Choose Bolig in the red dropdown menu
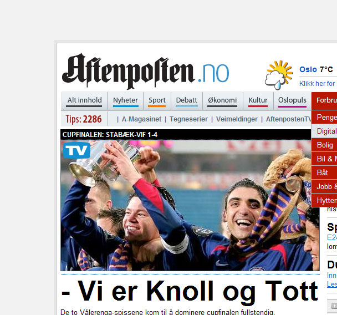Image resolution: width=337 pixels, height=315 pixels. [x=324, y=145]
